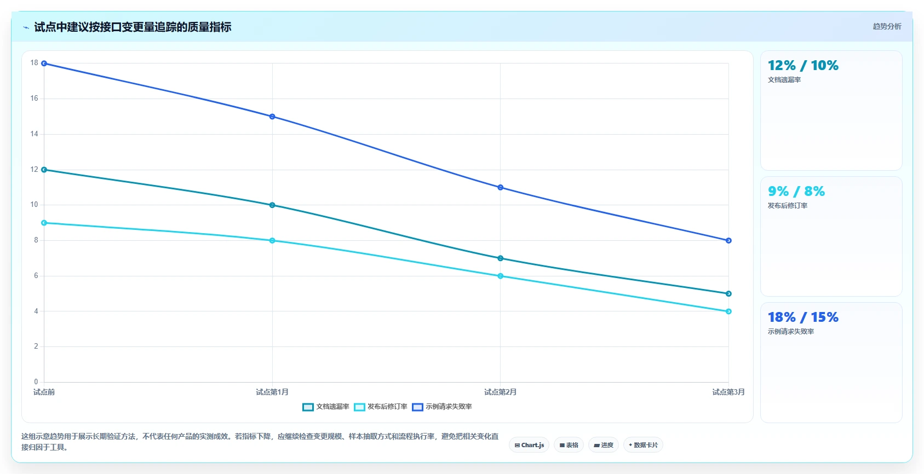Click the y-axis value 10
The image size is (924, 474).
35,205
